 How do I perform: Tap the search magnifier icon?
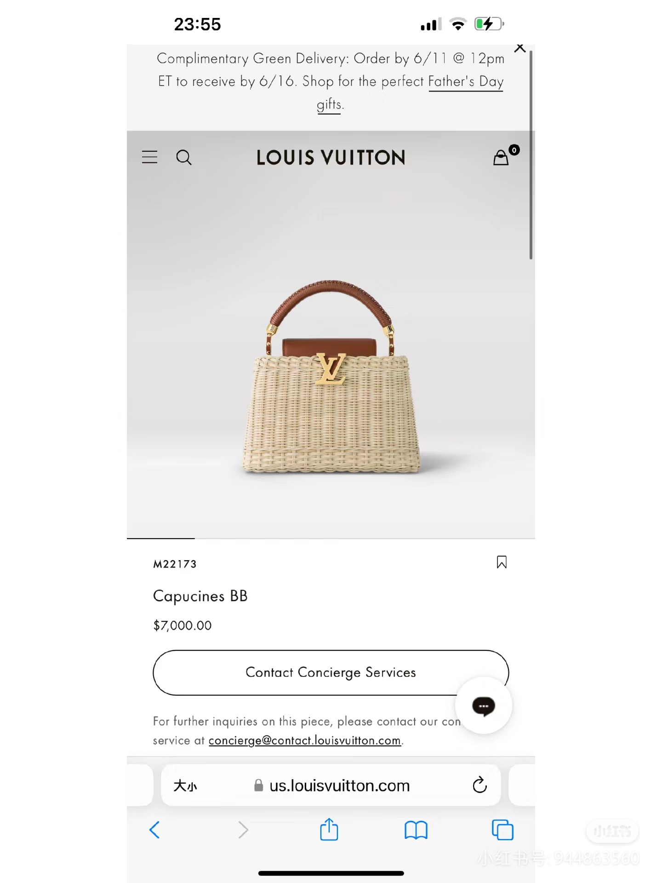pyautogui.click(x=184, y=157)
